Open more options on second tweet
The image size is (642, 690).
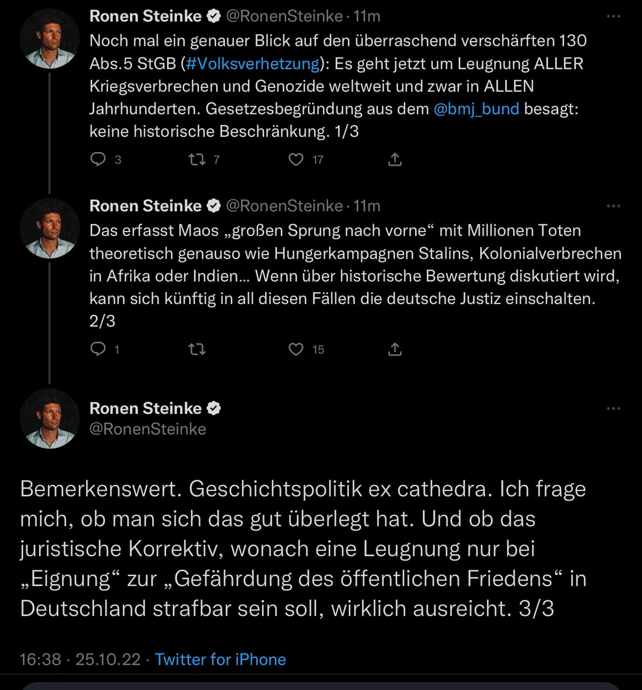(613, 206)
